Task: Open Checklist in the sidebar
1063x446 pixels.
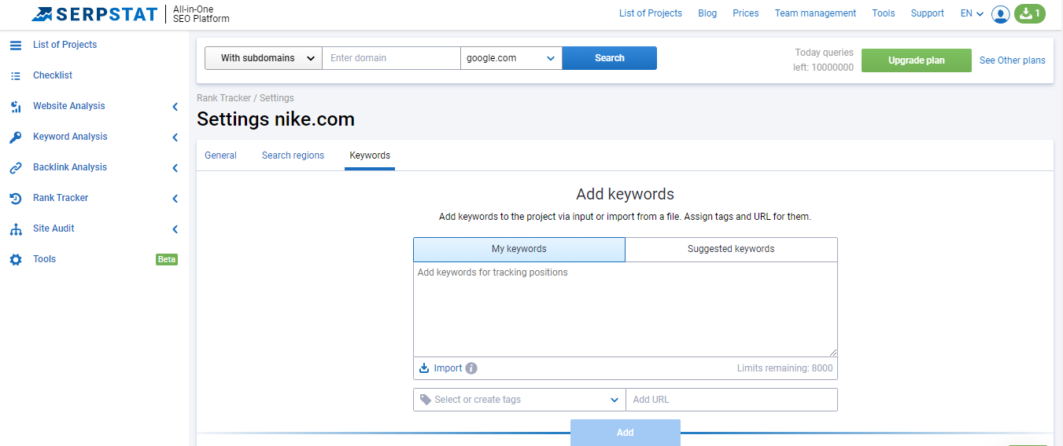Action: pyautogui.click(x=53, y=75)
